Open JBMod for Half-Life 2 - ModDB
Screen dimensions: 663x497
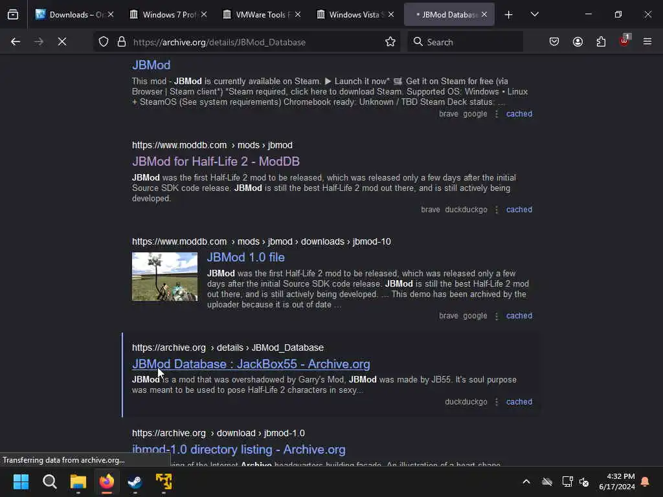tap(216, 161)
